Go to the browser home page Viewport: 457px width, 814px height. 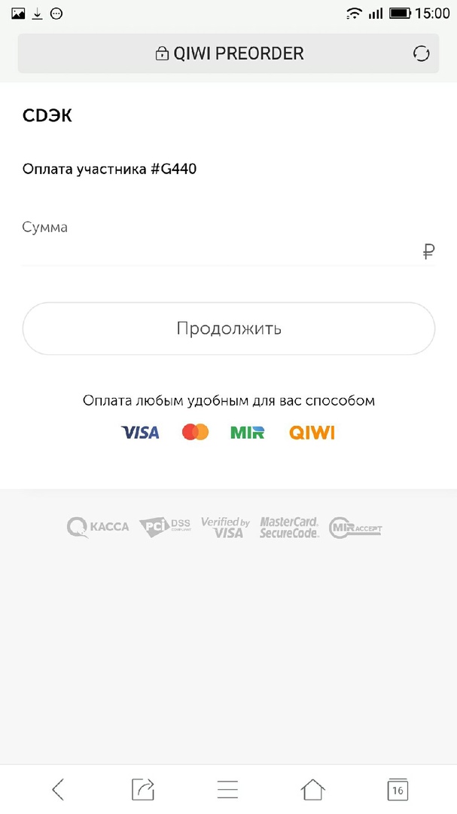point(312,789)
